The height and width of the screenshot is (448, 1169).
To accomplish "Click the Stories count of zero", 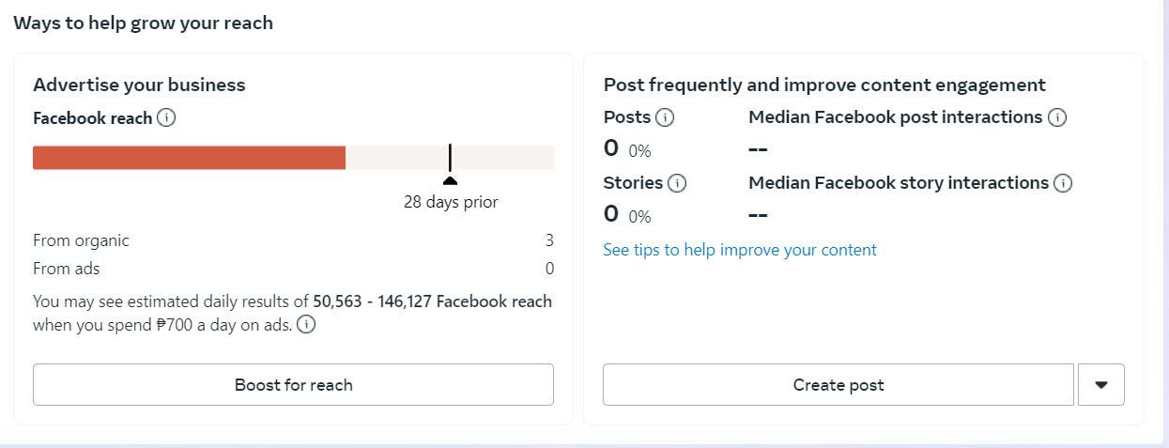I will click(611, 214).
